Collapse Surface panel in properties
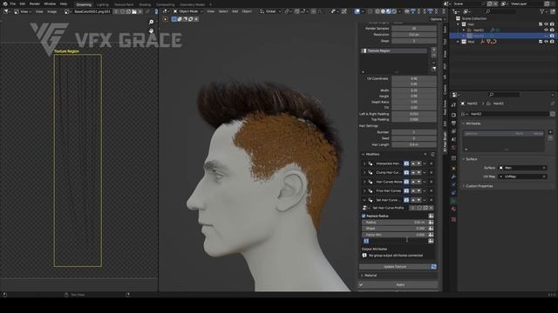This screenshot has height=313, width=558. click(x=471, y=159)
